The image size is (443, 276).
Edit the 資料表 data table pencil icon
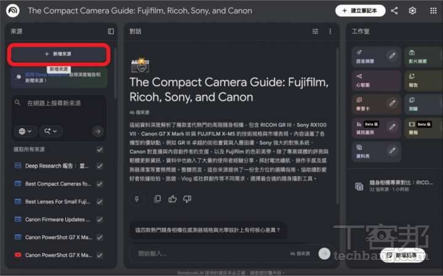pos(392,150)
